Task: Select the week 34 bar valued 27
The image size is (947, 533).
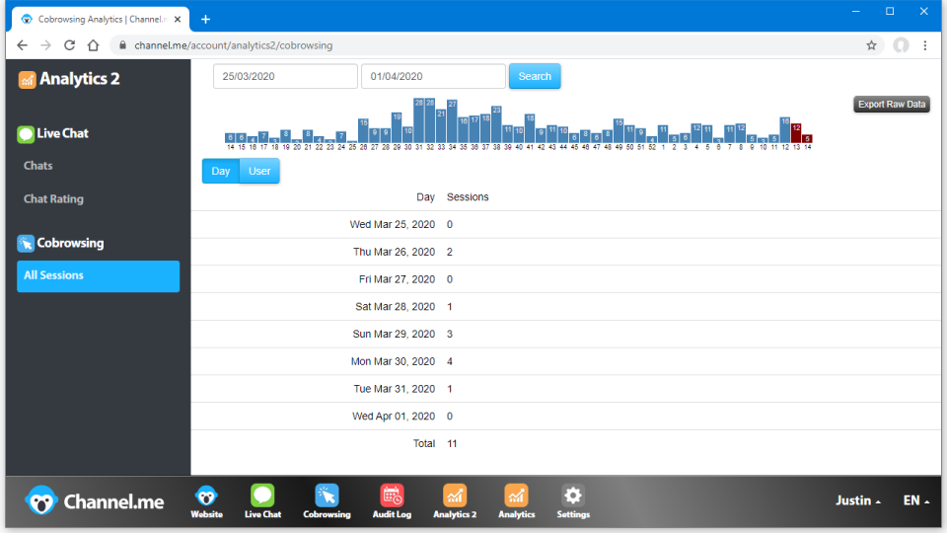Action: [452, 120]
